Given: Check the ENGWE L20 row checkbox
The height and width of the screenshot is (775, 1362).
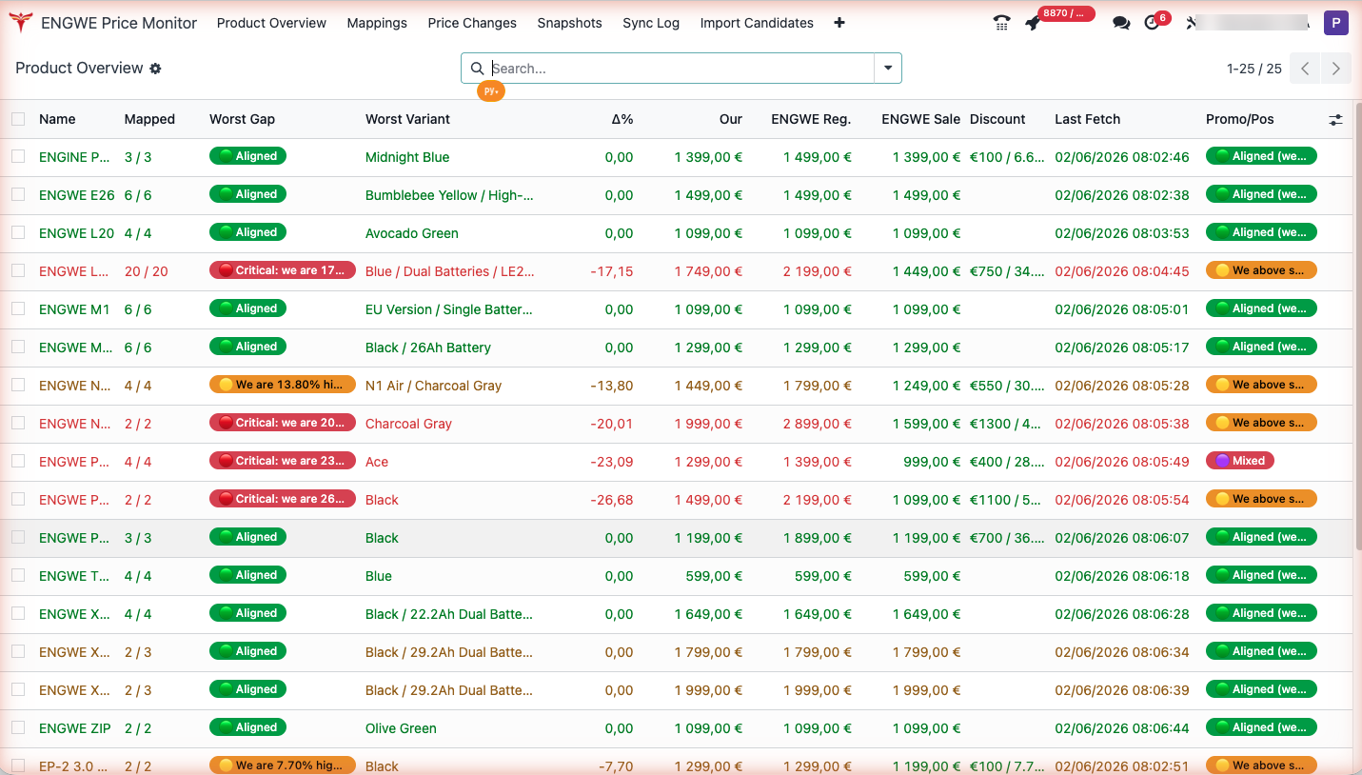Looking at the screenshot, I should (18, 232).
